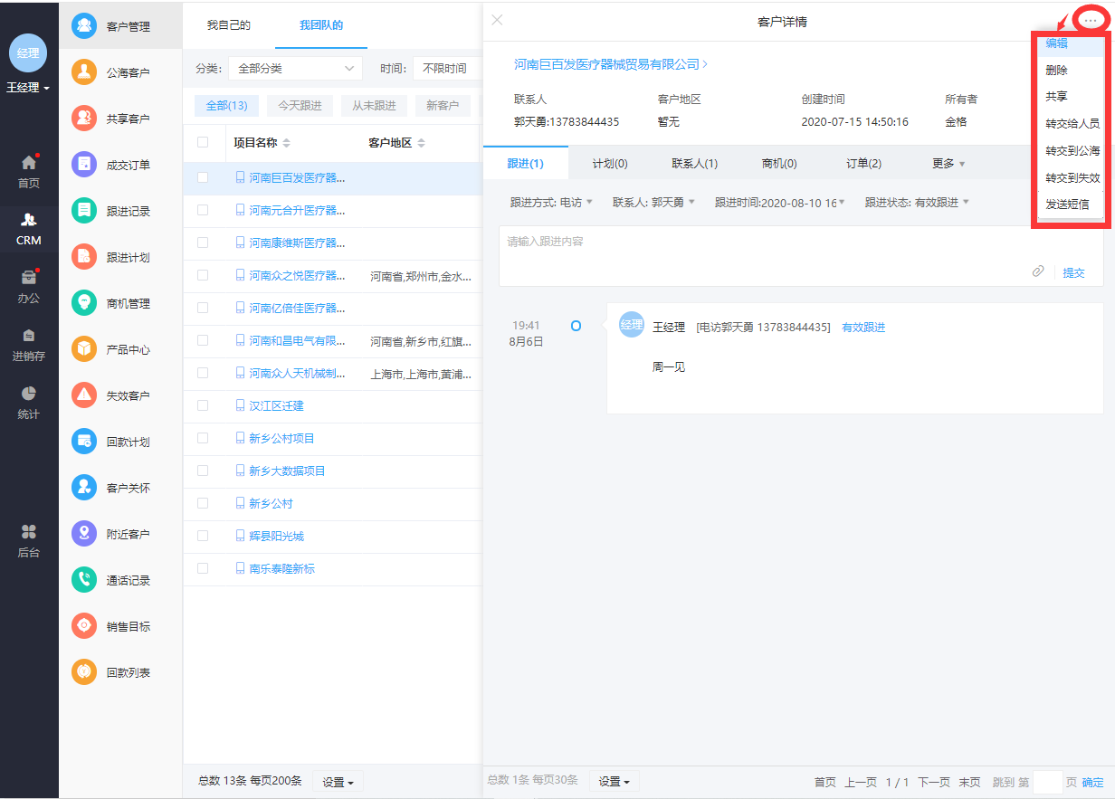Open 跟进计划 sidebar icon
This screenshot has width=1115, height=799.
click(84, 257)
